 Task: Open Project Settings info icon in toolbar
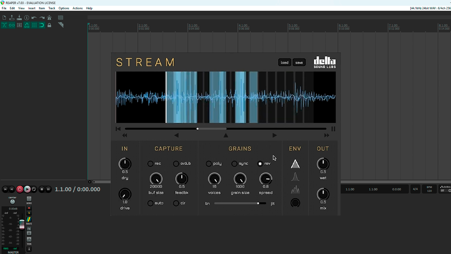(27, 18)
